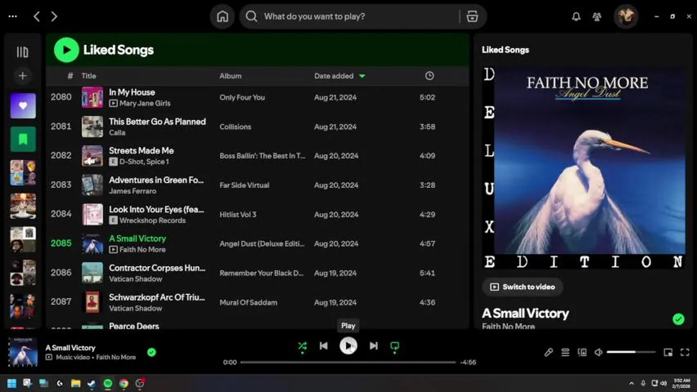Click the Switch to video button
Viewport: 697px width, 392px height.
pyautogui.click(x=522, y=287)
